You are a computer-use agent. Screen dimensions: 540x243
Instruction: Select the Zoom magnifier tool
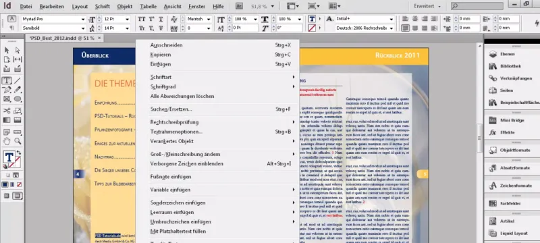tap(18, 141)
